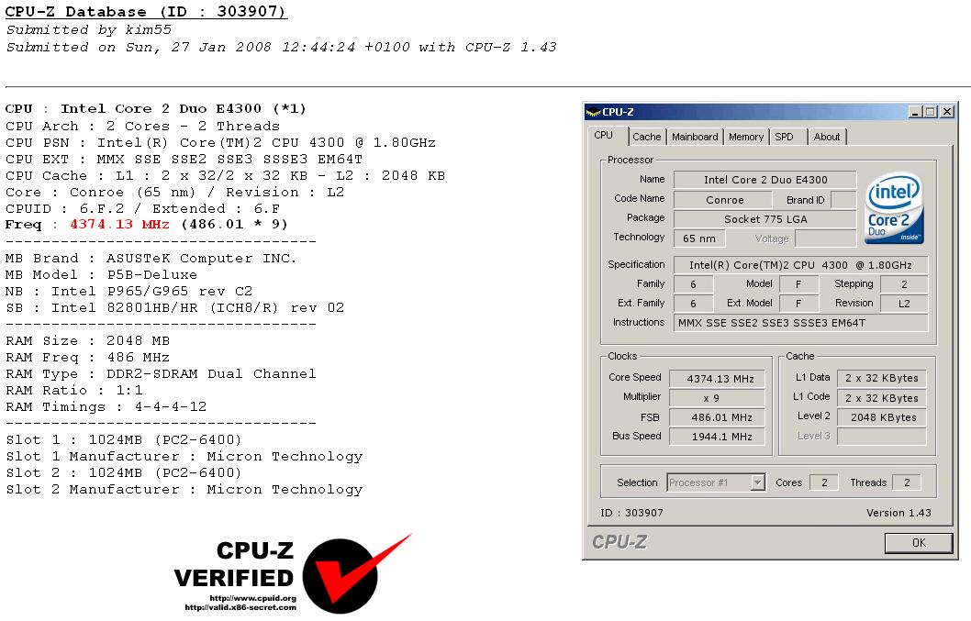Click the Stepping field value 2
This screenshot has width=971, height=621.
[x=904, y=284]
